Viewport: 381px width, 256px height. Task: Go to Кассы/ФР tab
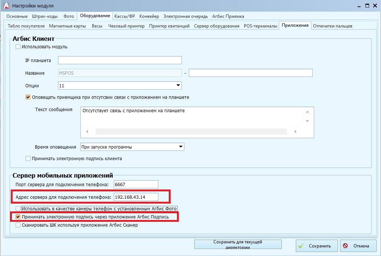tap(125, 16)
